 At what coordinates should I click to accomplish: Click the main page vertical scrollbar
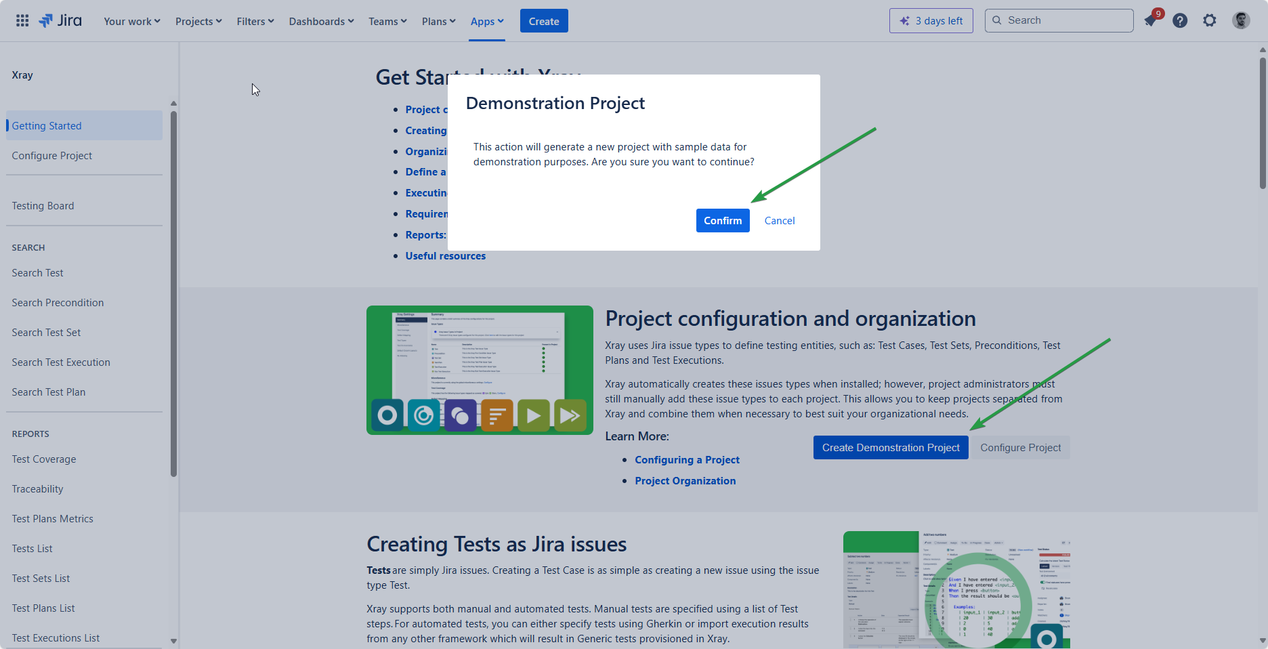pos(1263,123)
